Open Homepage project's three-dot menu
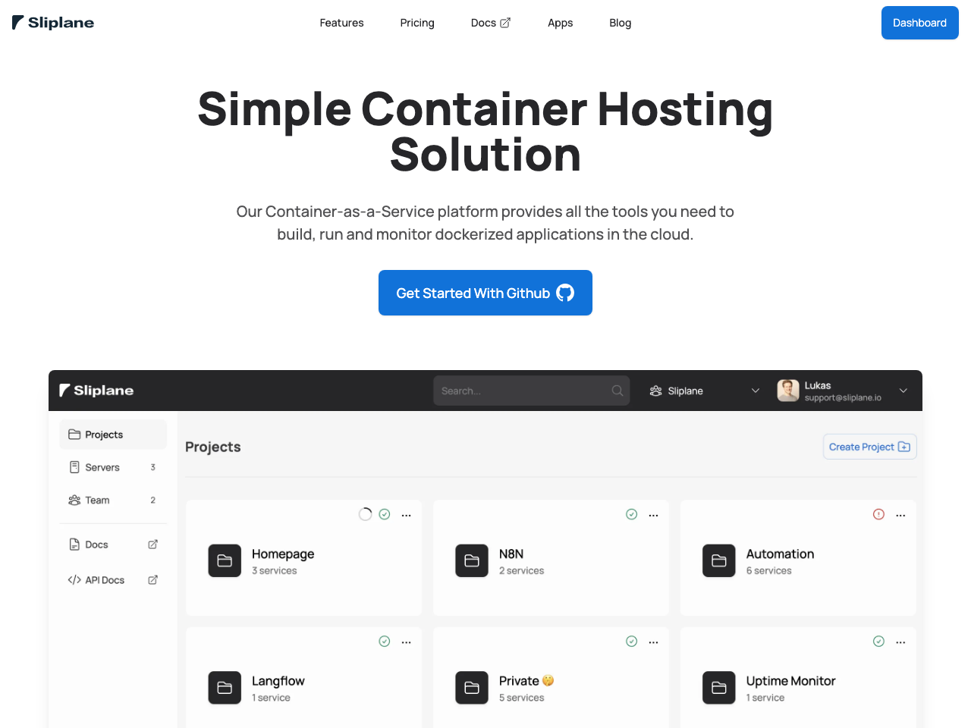Viewport: 971px width, 728px height. [407, 515]
